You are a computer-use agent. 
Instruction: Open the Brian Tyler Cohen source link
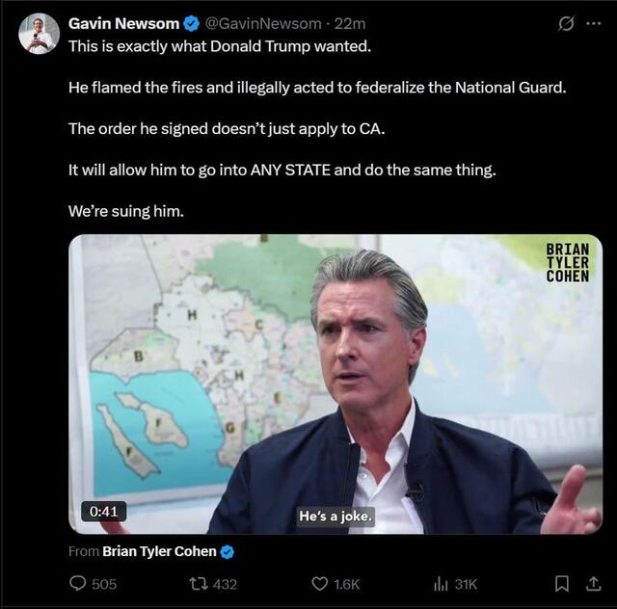click(159, 551)
